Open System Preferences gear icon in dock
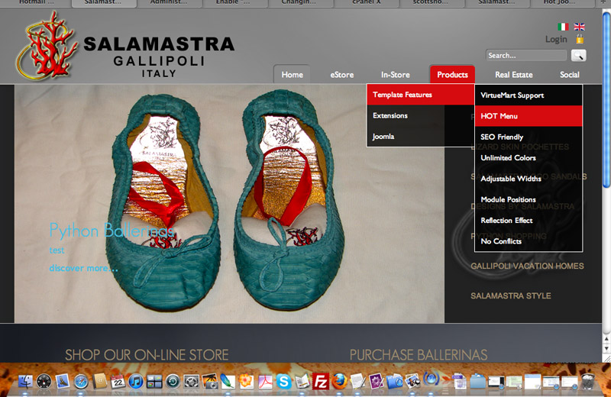The image size is (611, 397). (x=191, y=381)
